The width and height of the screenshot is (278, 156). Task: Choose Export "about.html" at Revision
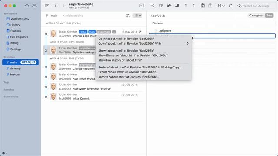[x=143, y=72]
